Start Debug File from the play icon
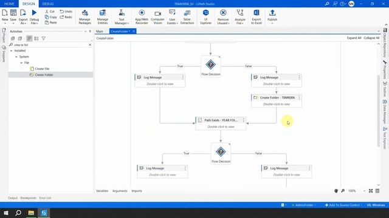Screen dimensions: 389x218 click(34, 16)
